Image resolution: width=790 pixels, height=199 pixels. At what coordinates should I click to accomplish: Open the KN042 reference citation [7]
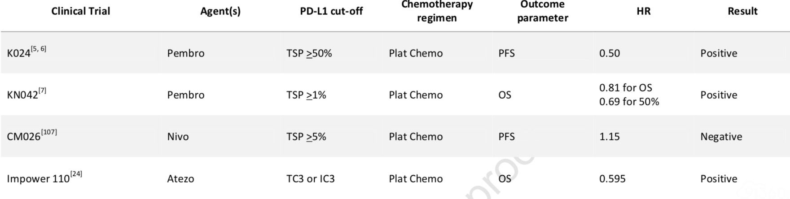[x=42, y=91]
